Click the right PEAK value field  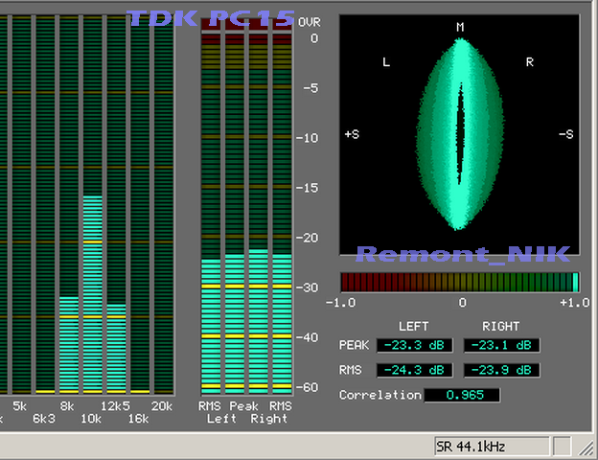tap(501, 345)
